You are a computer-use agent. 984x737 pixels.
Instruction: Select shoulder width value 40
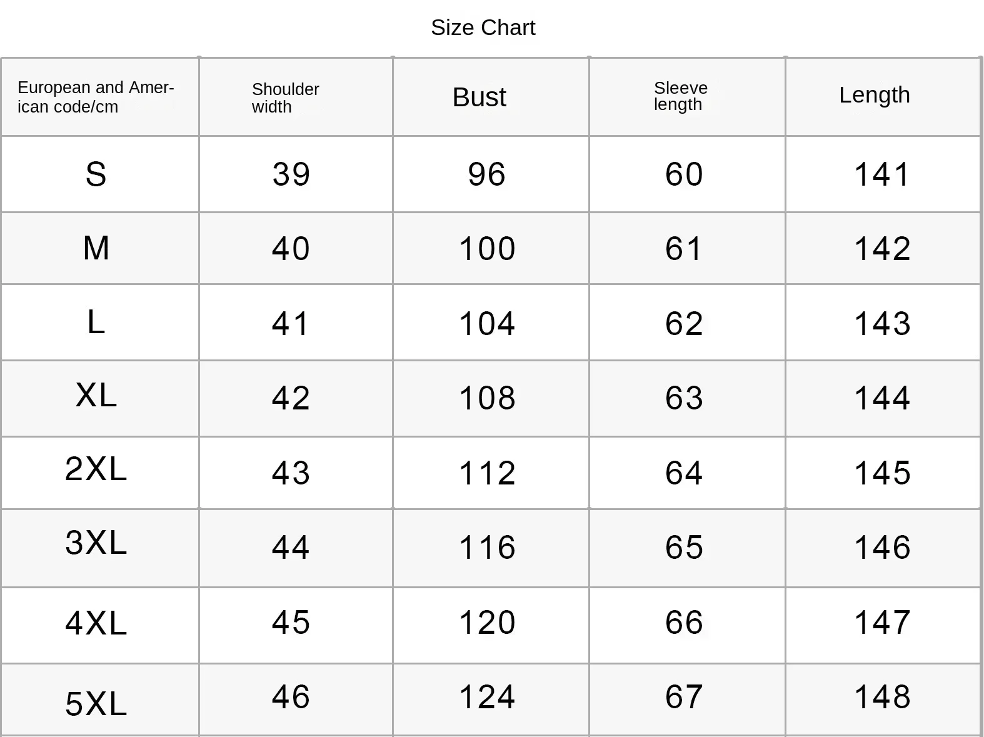291,249
